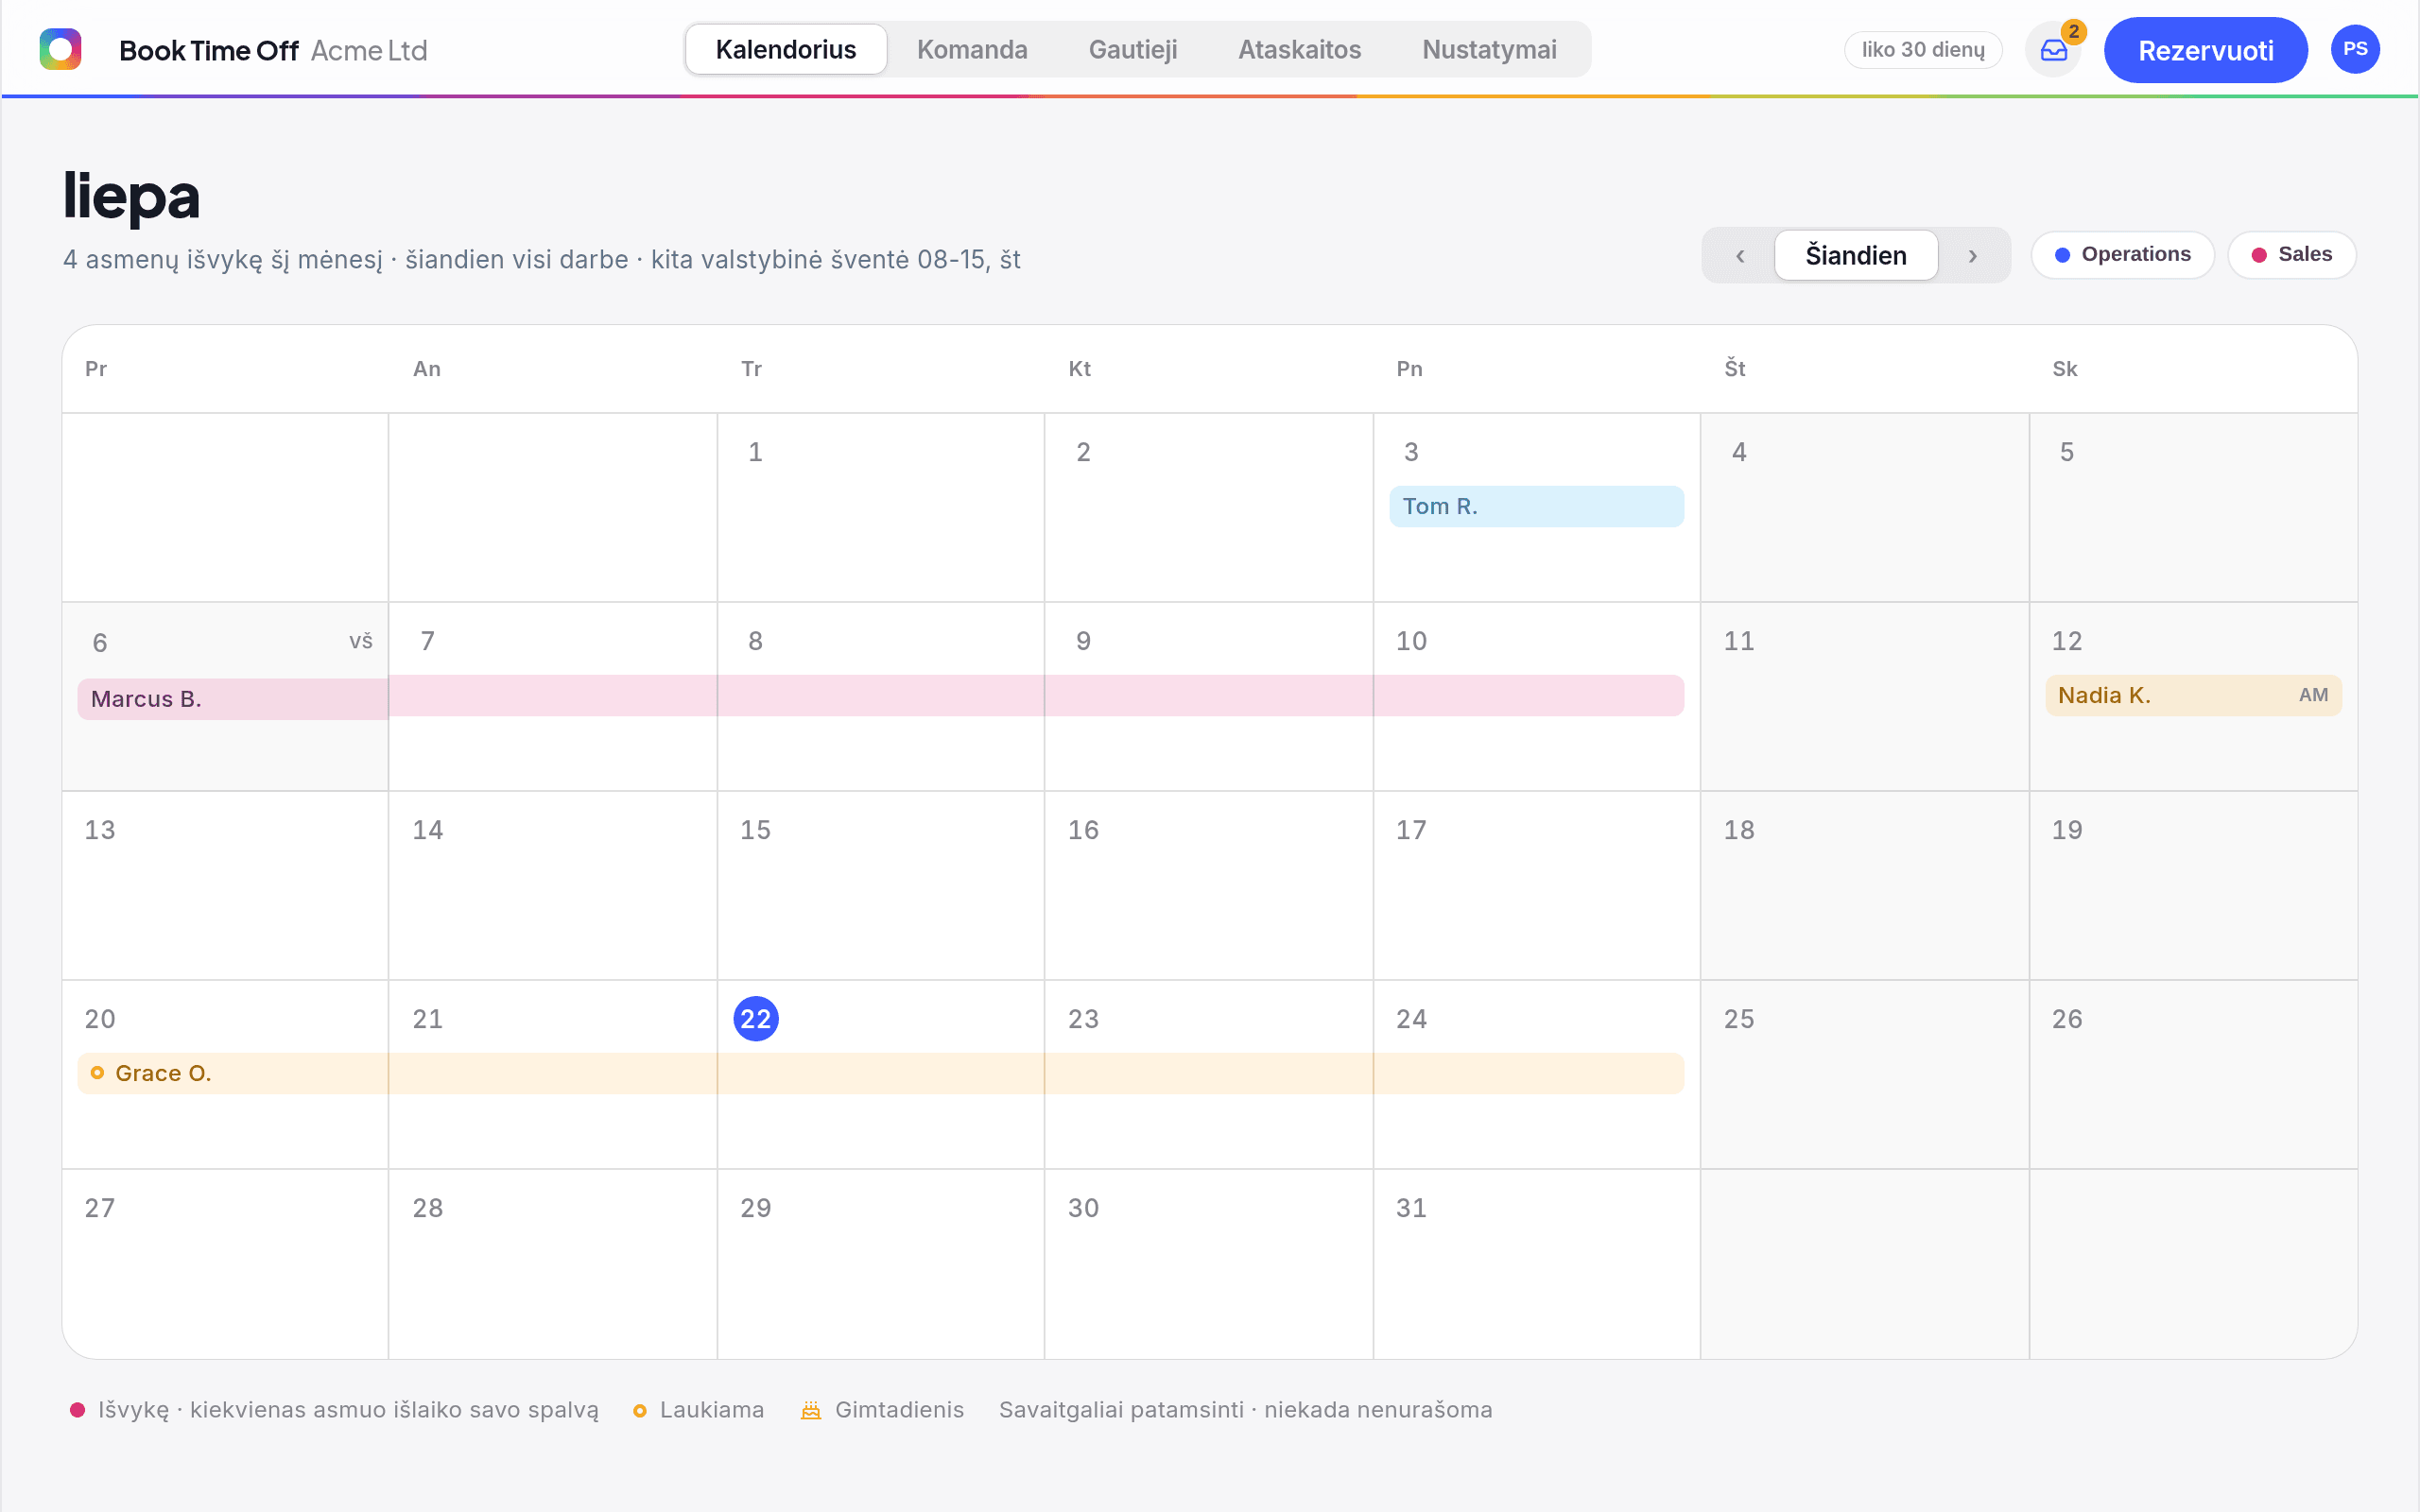Click the Book Time Off app logo

[60, 49]
